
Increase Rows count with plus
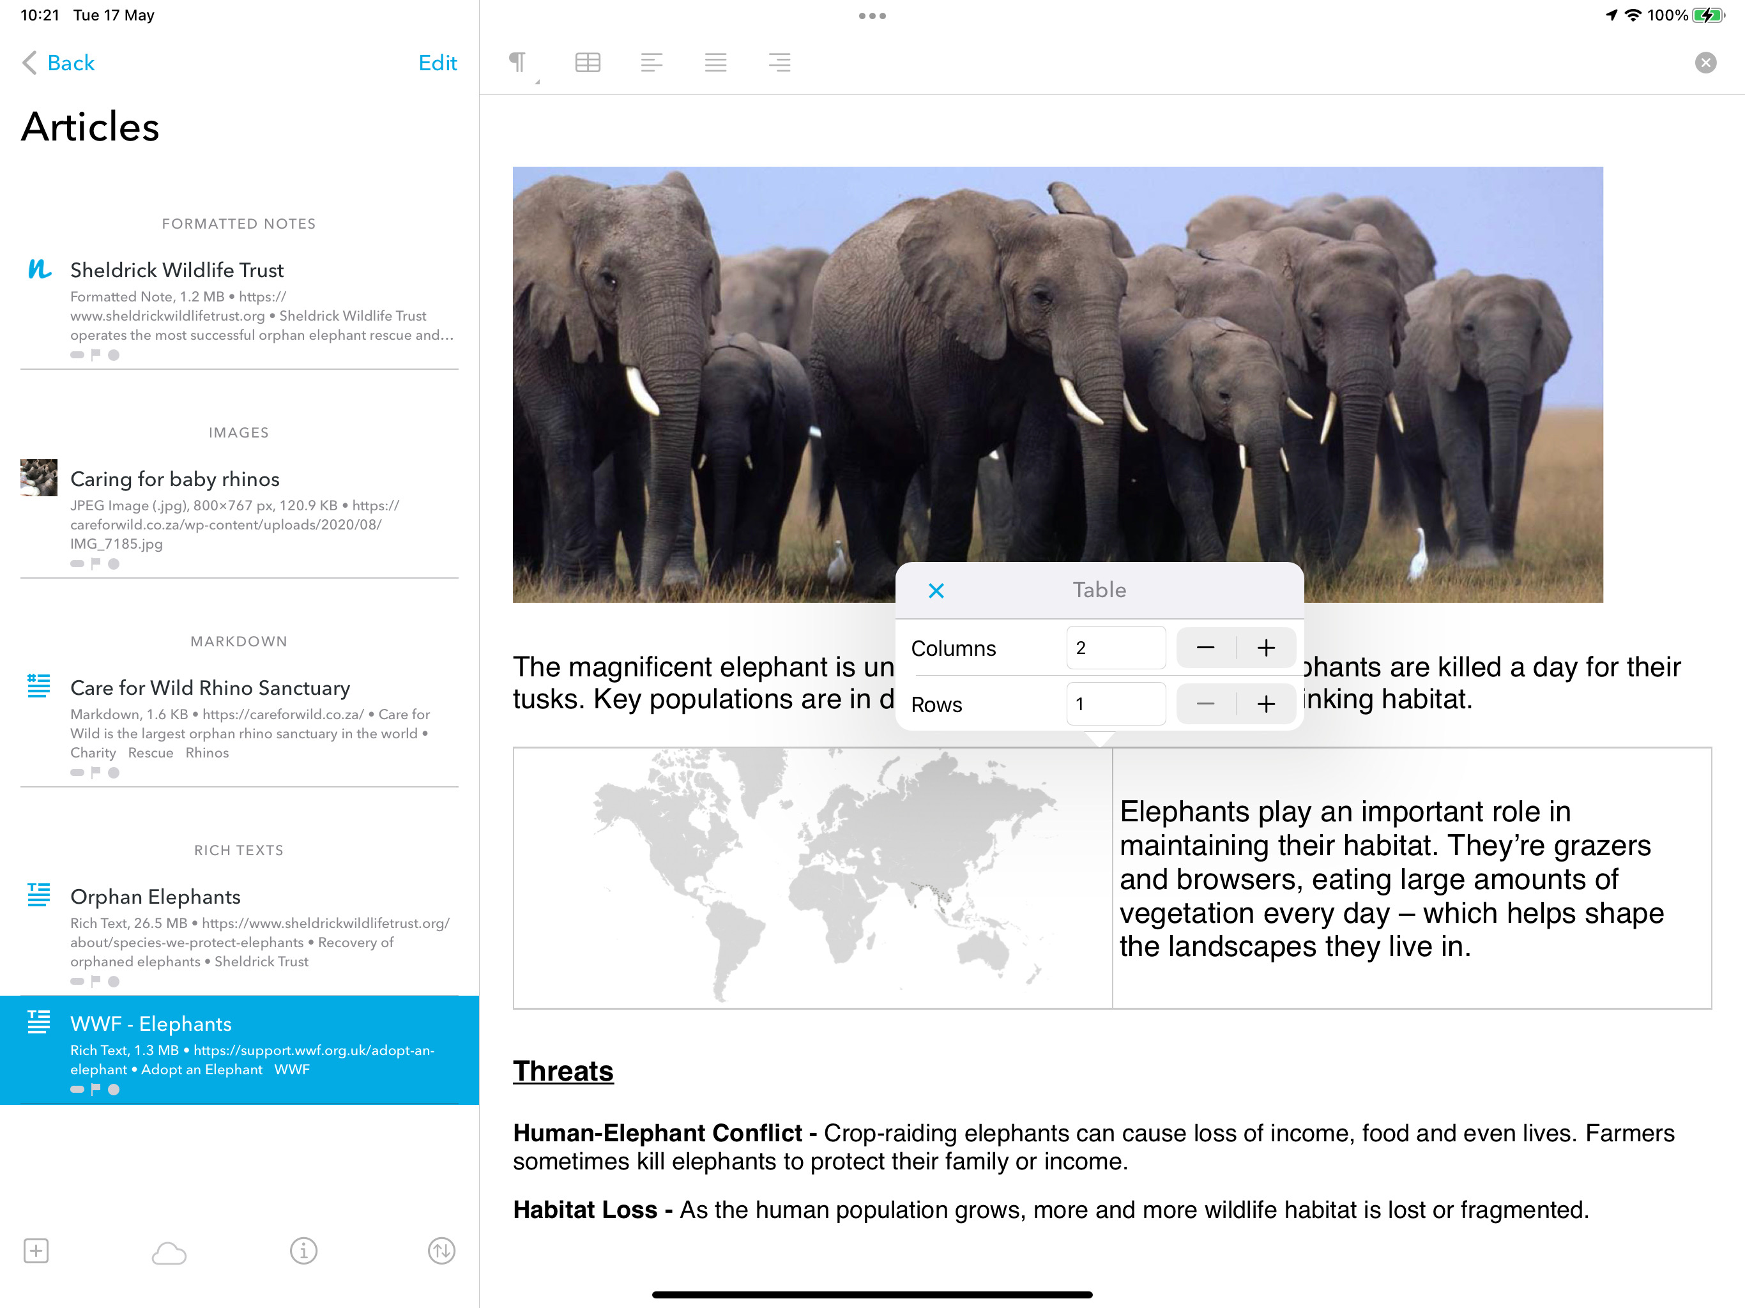point(1266,704)
